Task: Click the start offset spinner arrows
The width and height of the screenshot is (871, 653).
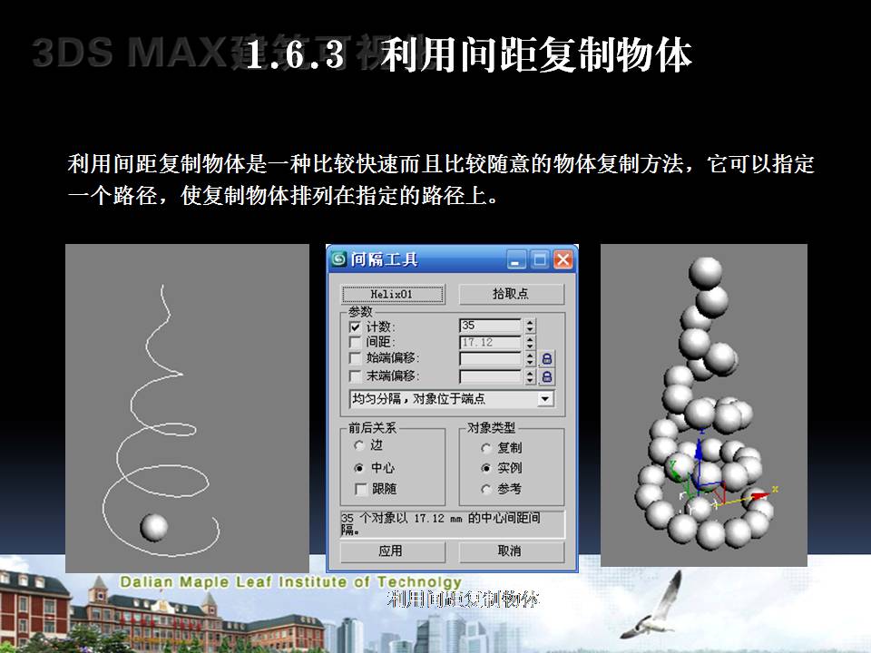Action: pos(530,359)
